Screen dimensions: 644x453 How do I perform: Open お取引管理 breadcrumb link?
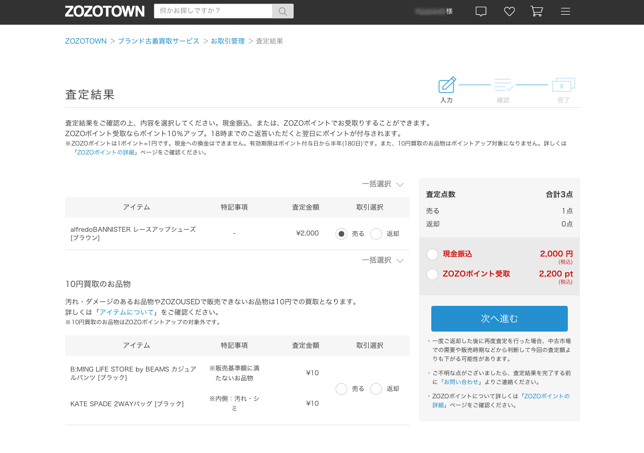[x=227, y=41]
